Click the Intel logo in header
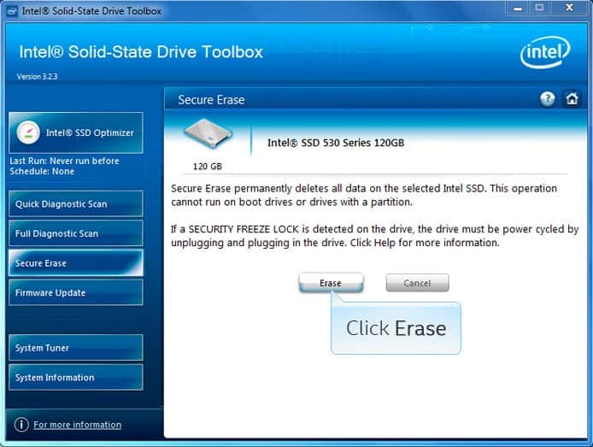 point(545,52)
